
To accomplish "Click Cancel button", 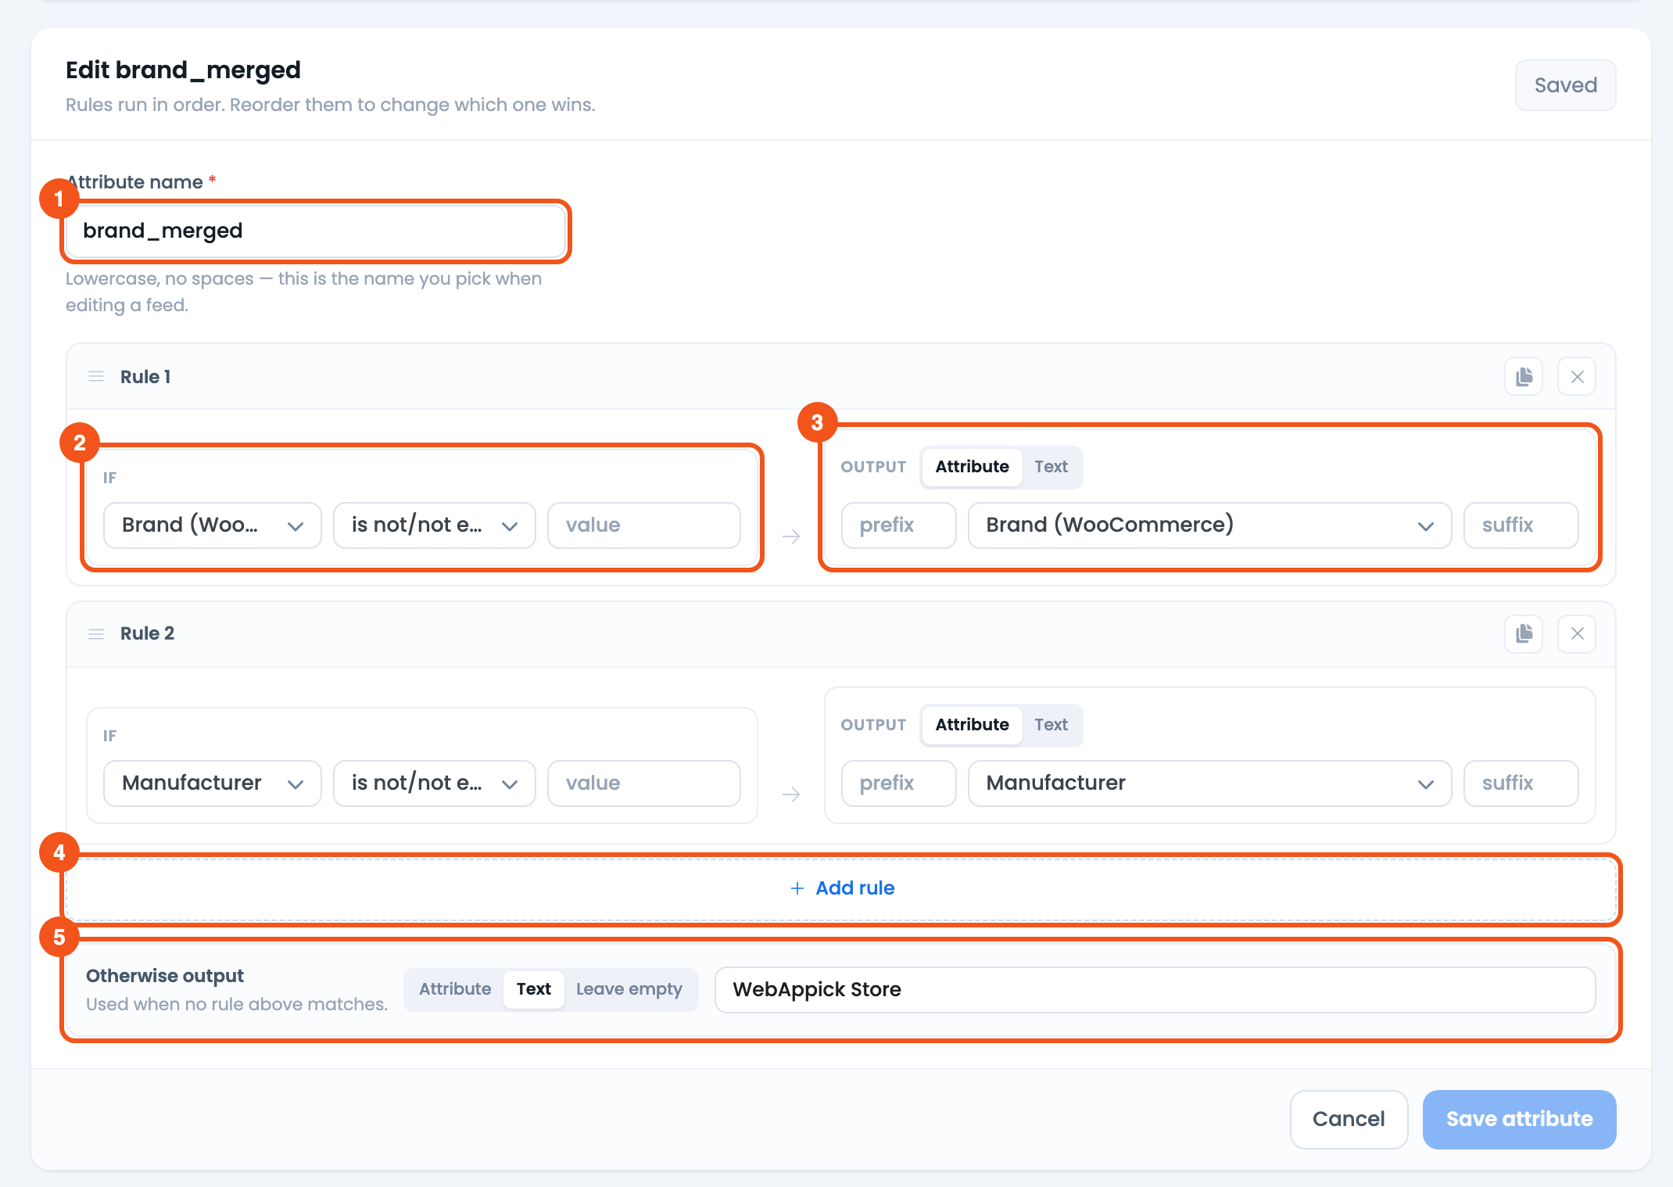I will tap(1349, 1119).
